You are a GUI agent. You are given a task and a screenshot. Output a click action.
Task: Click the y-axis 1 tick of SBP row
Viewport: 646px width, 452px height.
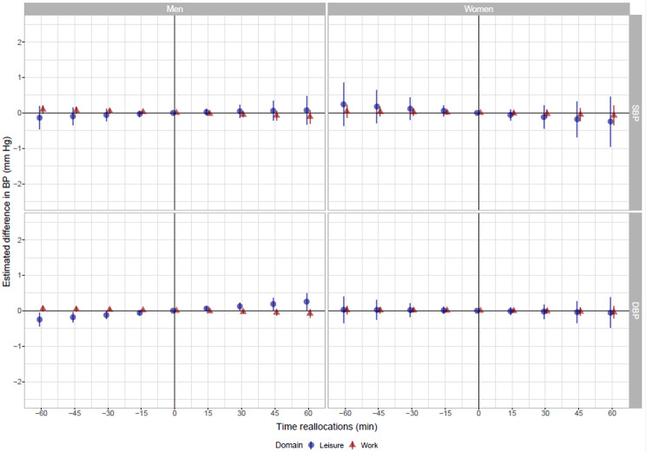click(x=19, y=77)
